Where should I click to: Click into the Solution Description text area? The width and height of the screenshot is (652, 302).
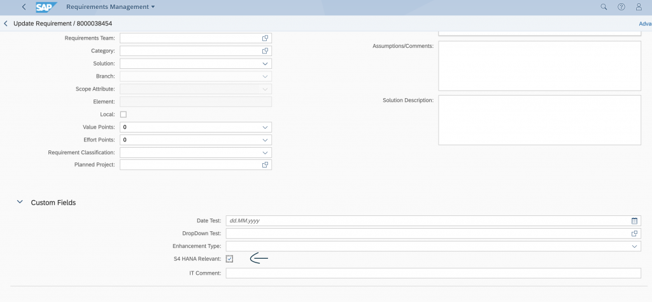539,120
